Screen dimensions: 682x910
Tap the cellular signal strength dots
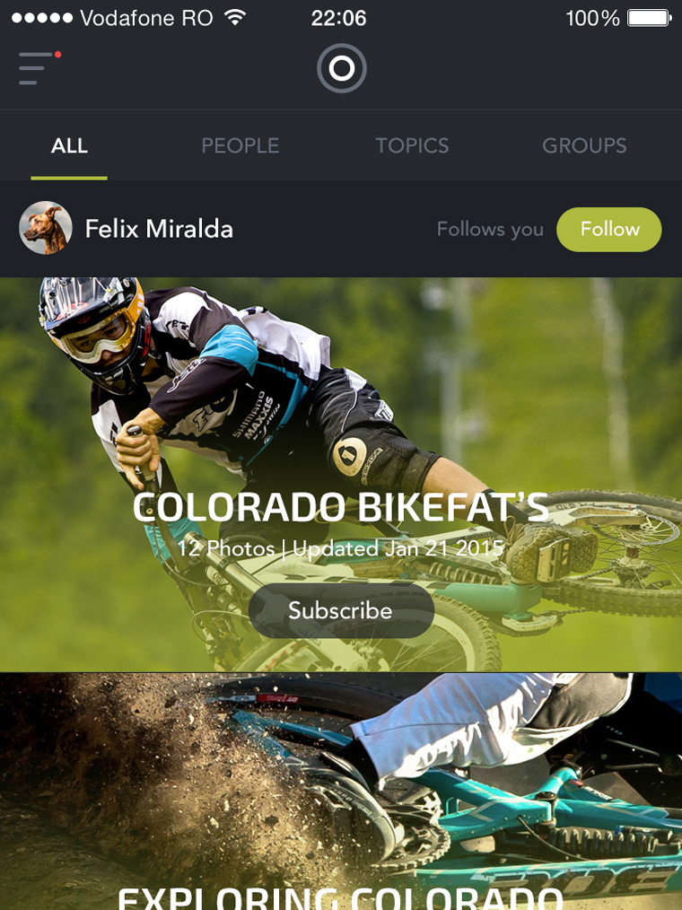[42, 18]
